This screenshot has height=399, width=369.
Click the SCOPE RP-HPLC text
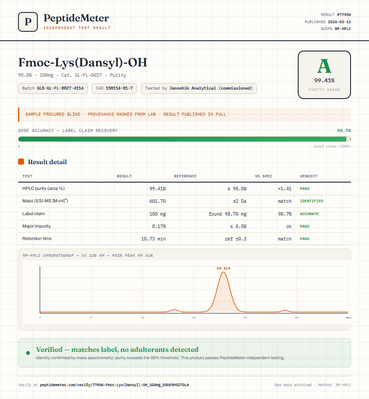pyautogui.click(x=336, y=29)
